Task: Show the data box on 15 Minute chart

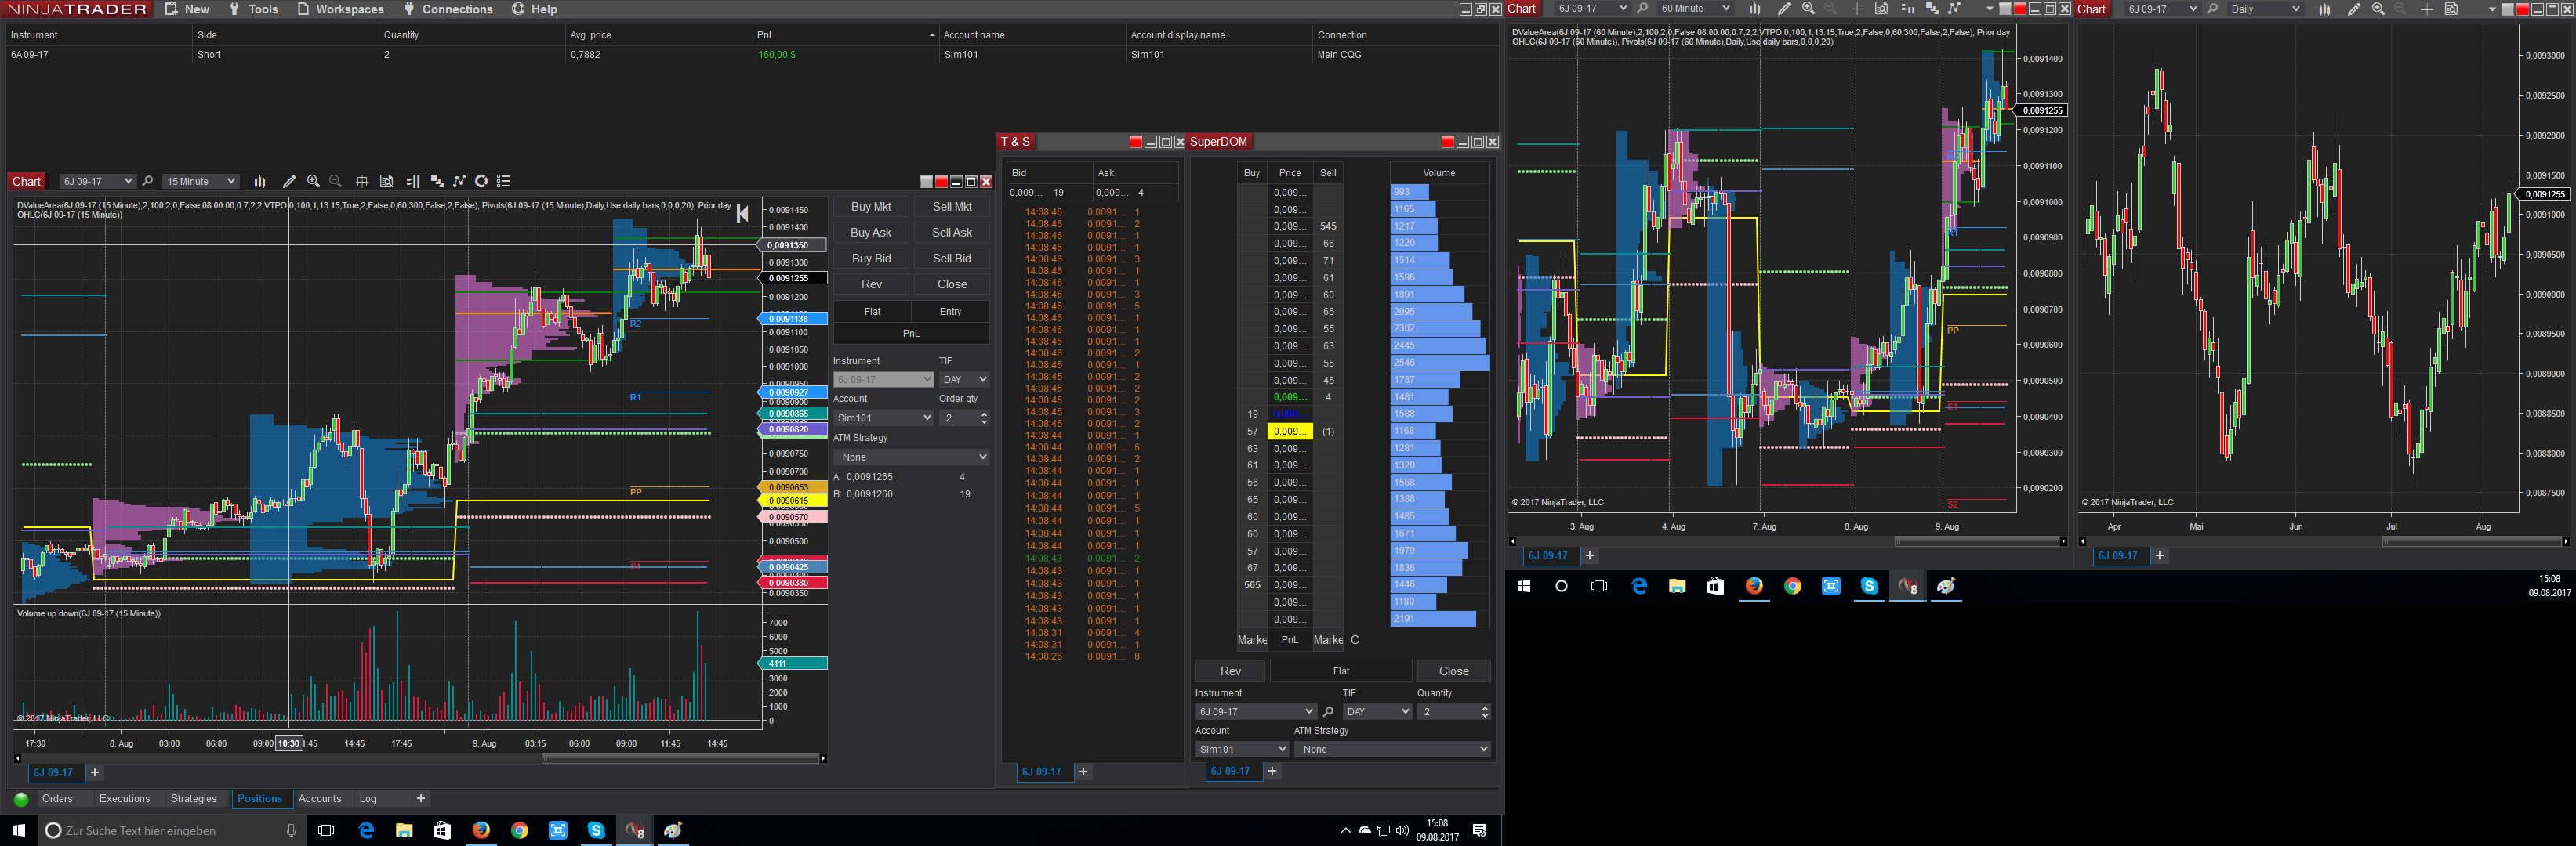Action: (387, 182)
